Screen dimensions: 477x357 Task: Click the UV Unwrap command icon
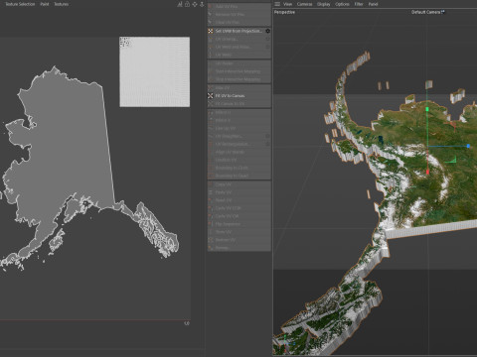[210, 39]
